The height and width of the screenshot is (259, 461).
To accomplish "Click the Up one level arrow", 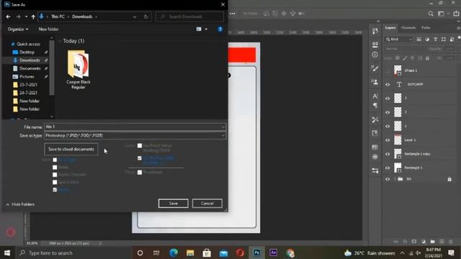I will point(33,17).
